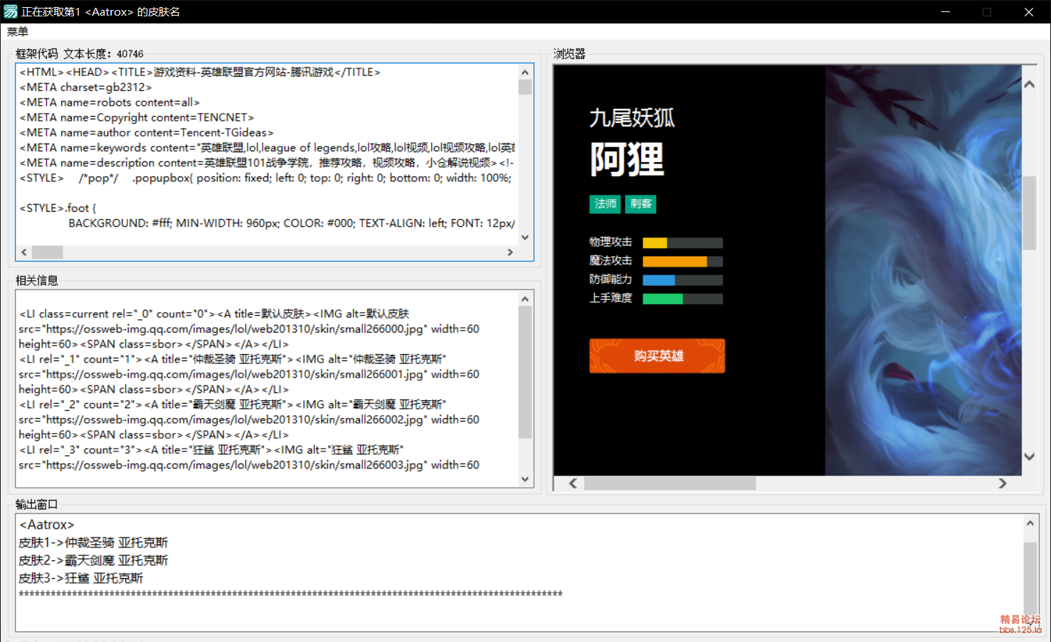Click the 物理攻击 yellow stat bar
1051x642 pixels.
655,242
